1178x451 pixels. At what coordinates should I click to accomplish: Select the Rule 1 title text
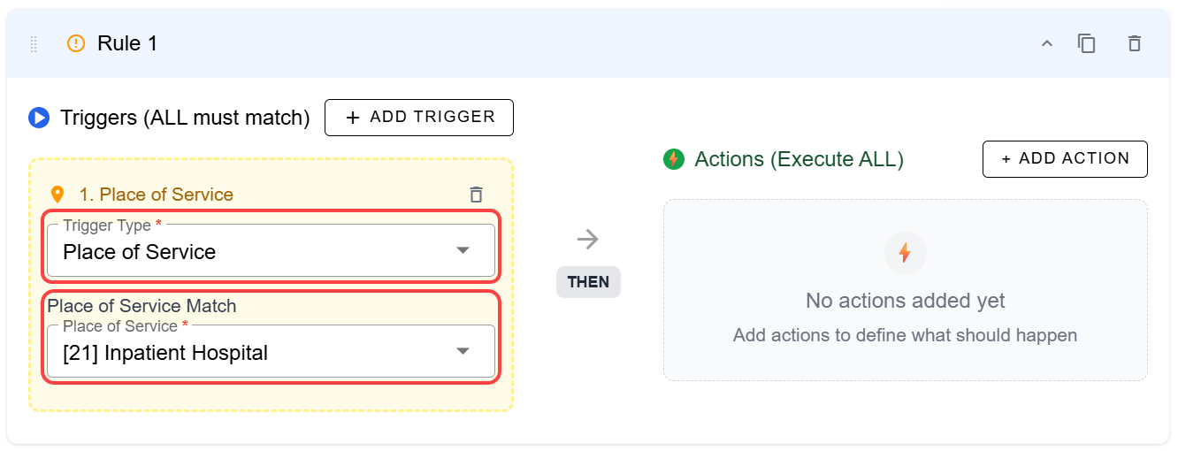tap(127, 43)
